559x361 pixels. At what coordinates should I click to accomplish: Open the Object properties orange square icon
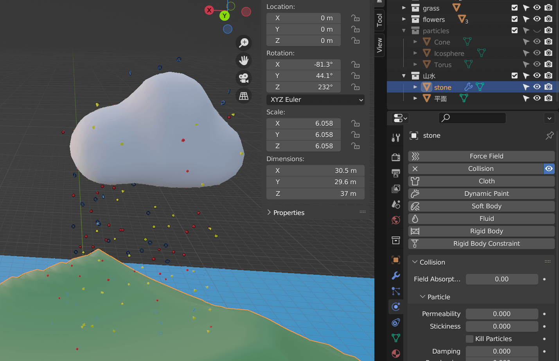[x=396, y=260]
